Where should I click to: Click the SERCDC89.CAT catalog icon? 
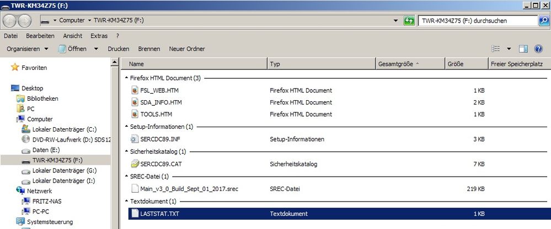coord(135,164)
